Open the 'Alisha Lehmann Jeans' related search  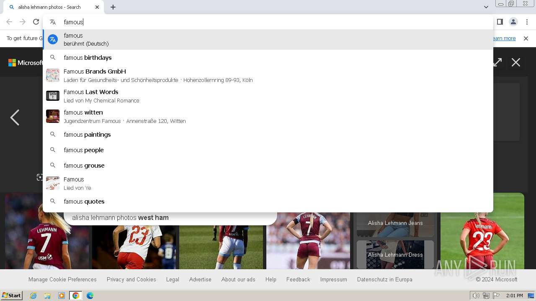(x=395, y=224)
